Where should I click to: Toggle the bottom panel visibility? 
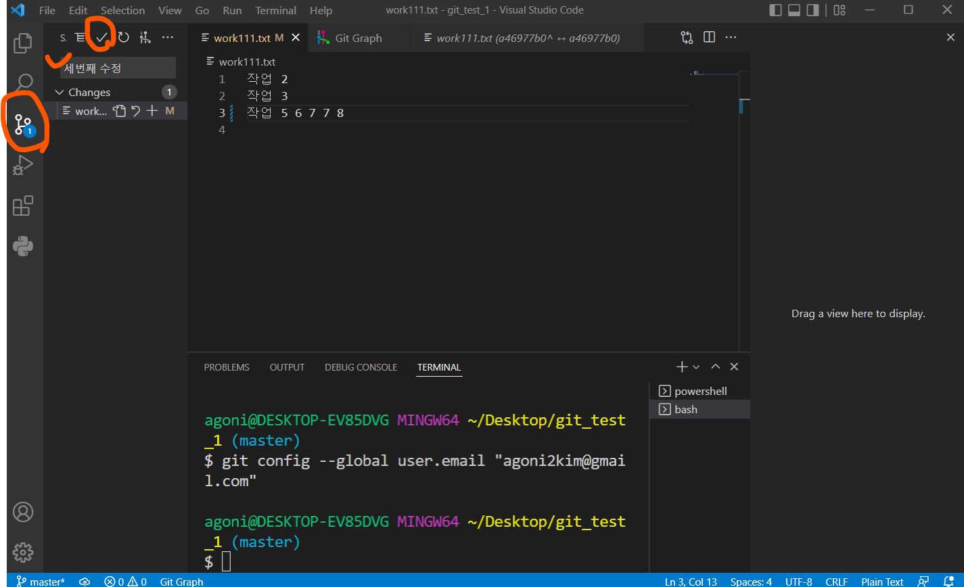coord(794,10)
